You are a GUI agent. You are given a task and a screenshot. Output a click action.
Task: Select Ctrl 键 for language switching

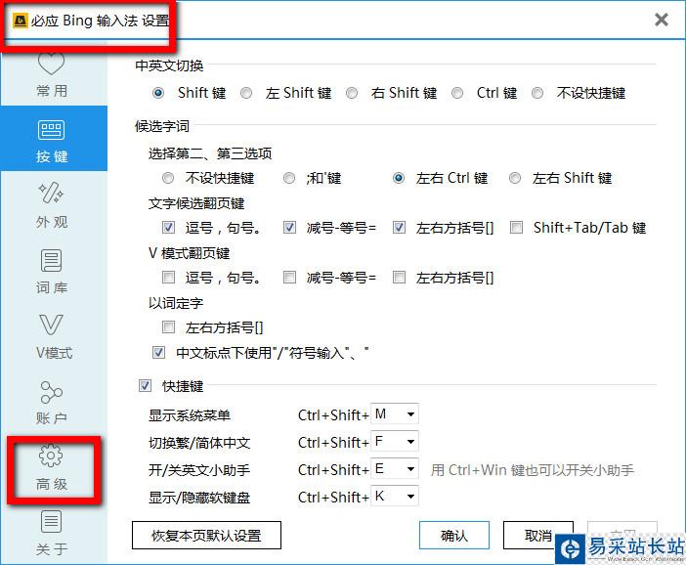click(457, 93)
